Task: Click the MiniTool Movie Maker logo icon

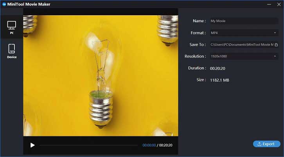Action: click(x=4, y=4)
